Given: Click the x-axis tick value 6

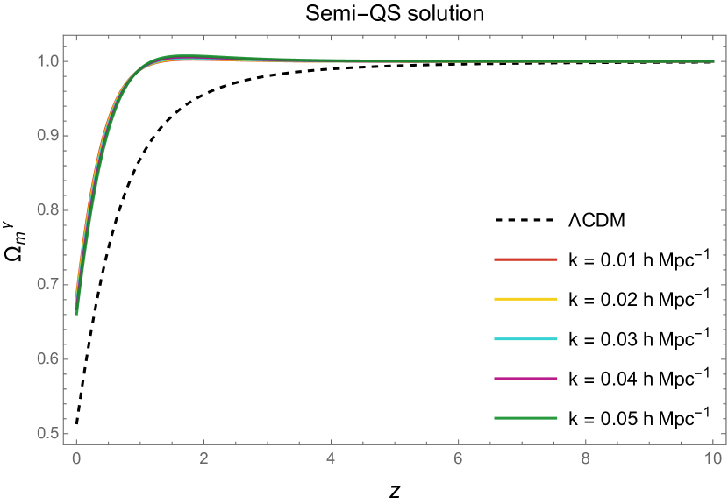Looking at the screenshot, I should [458, 459].
